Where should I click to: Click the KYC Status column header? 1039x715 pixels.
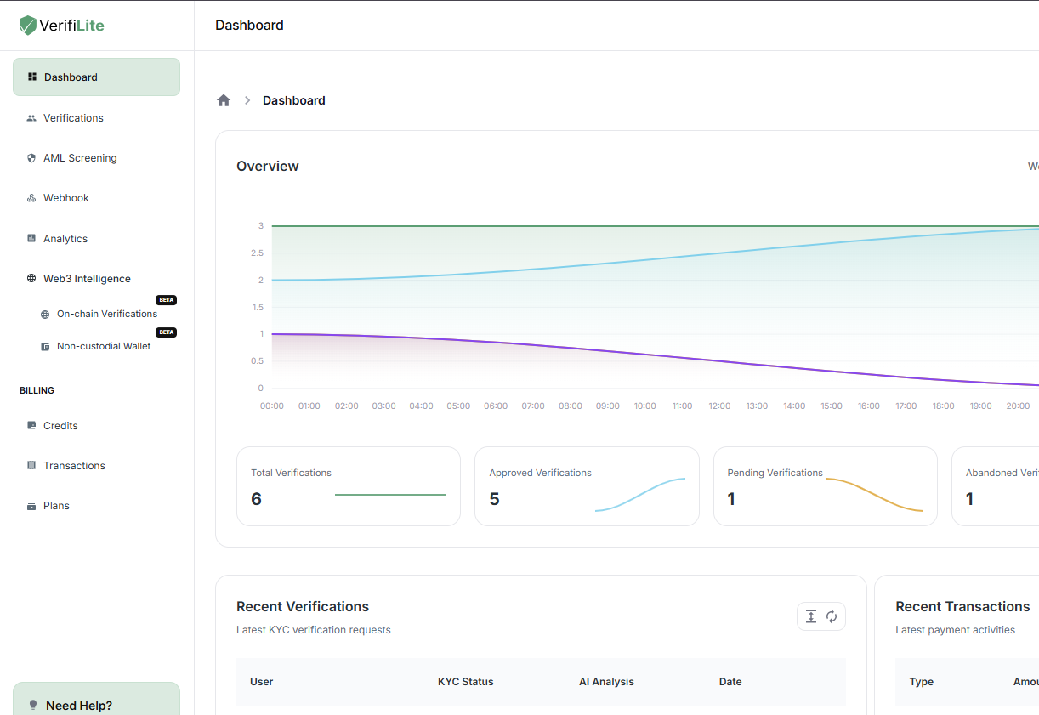tap(466, 682)
